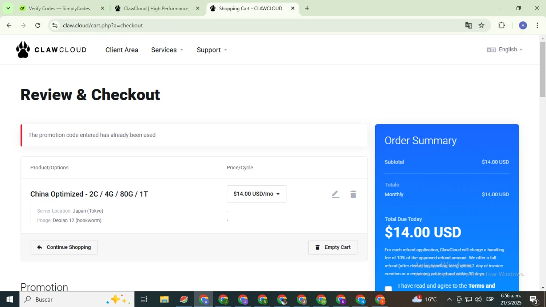Click Total Due Today $14.00 USD amount
This screenshot has height=307, width=546.
423,232
